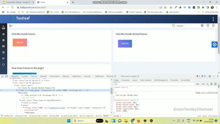Collapse the first #document node

(x=18, y=93)
